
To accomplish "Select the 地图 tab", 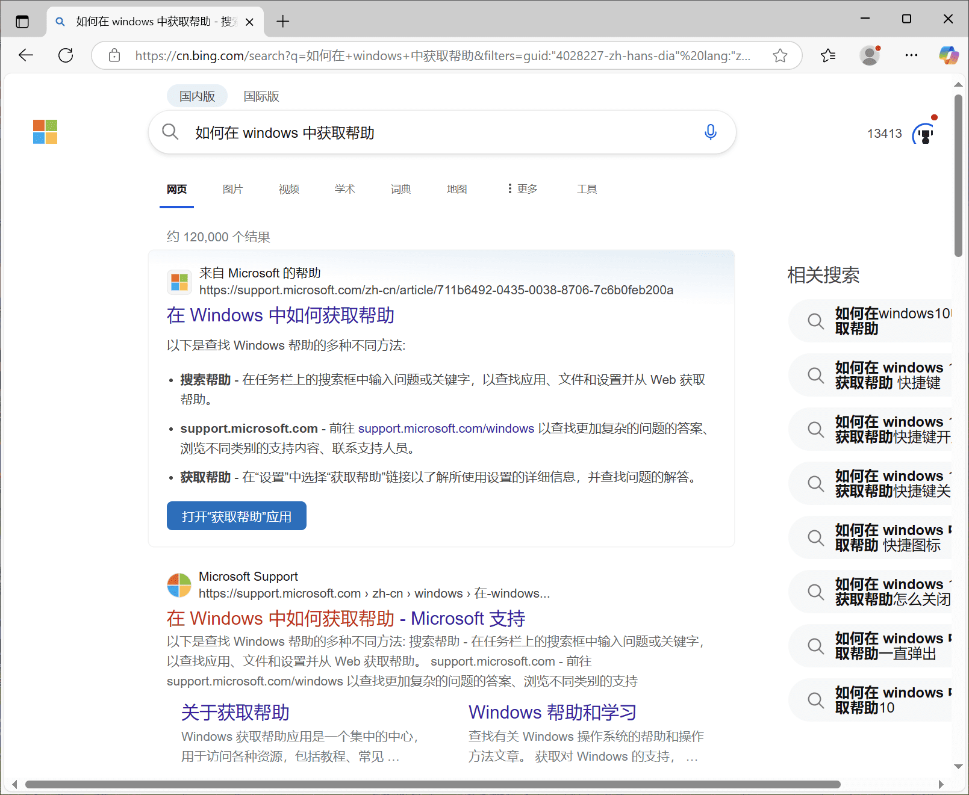I will (x=457, y=189).
